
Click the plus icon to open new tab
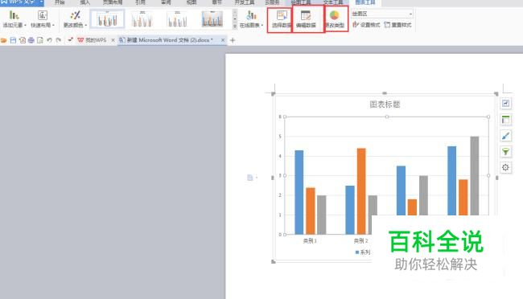coord(233,40)
